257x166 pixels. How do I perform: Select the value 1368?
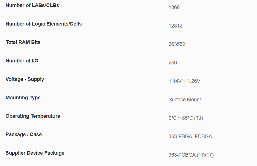(x=174, y=7)
